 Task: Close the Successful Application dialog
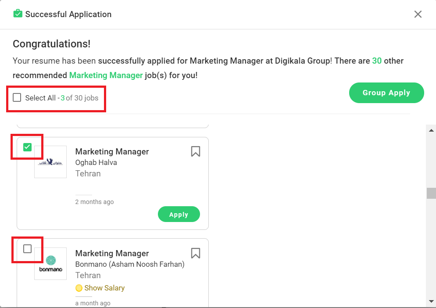coord(418,14)
